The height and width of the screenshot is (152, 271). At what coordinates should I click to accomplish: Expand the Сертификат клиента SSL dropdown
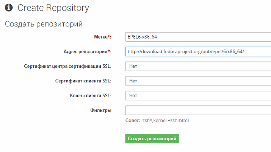click(198, 81)
